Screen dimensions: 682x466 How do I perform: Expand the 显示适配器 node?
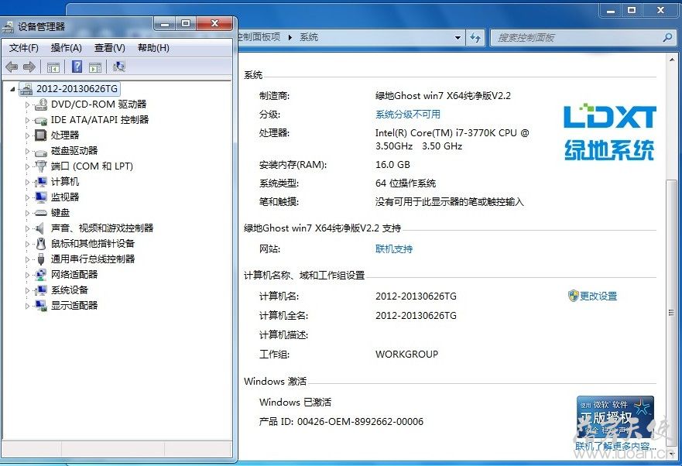(x=27, y=306)
